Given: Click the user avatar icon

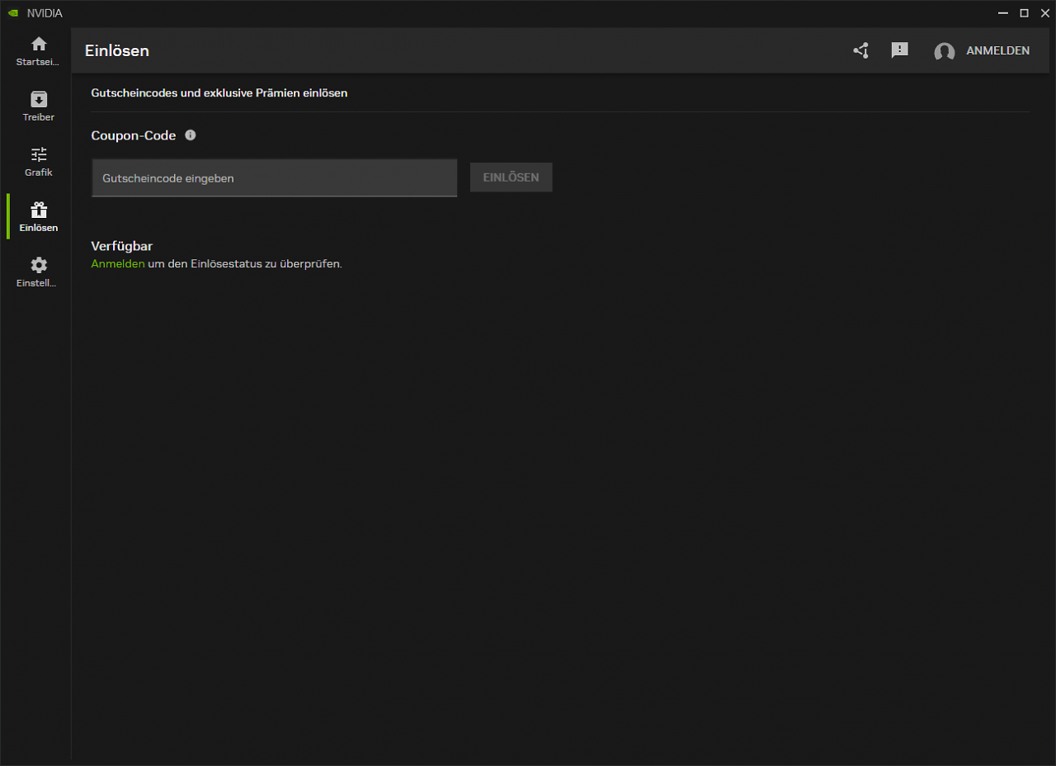Looking at the screenshot, I should point(945,51).
